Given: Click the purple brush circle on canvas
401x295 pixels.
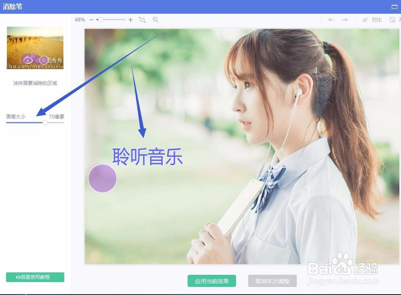Looking at the screenshot, I should pyautogui.click(x=102, y=178).
